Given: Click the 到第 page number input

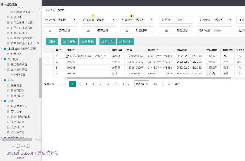Looking at the screenshot, I should point(163,84).
